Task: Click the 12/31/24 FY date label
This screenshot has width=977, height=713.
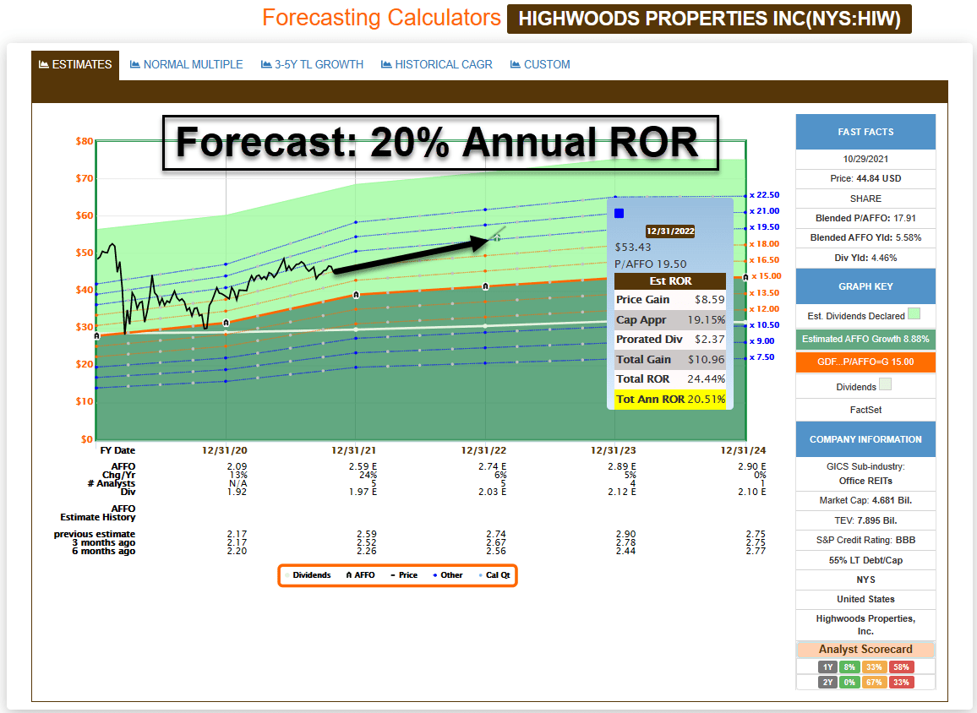Action: click(x=744, y=450)
